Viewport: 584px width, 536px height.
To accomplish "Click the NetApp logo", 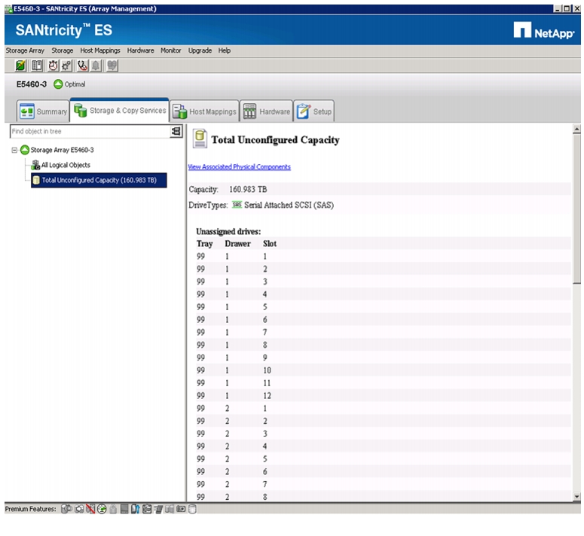I will click(544, 31).
